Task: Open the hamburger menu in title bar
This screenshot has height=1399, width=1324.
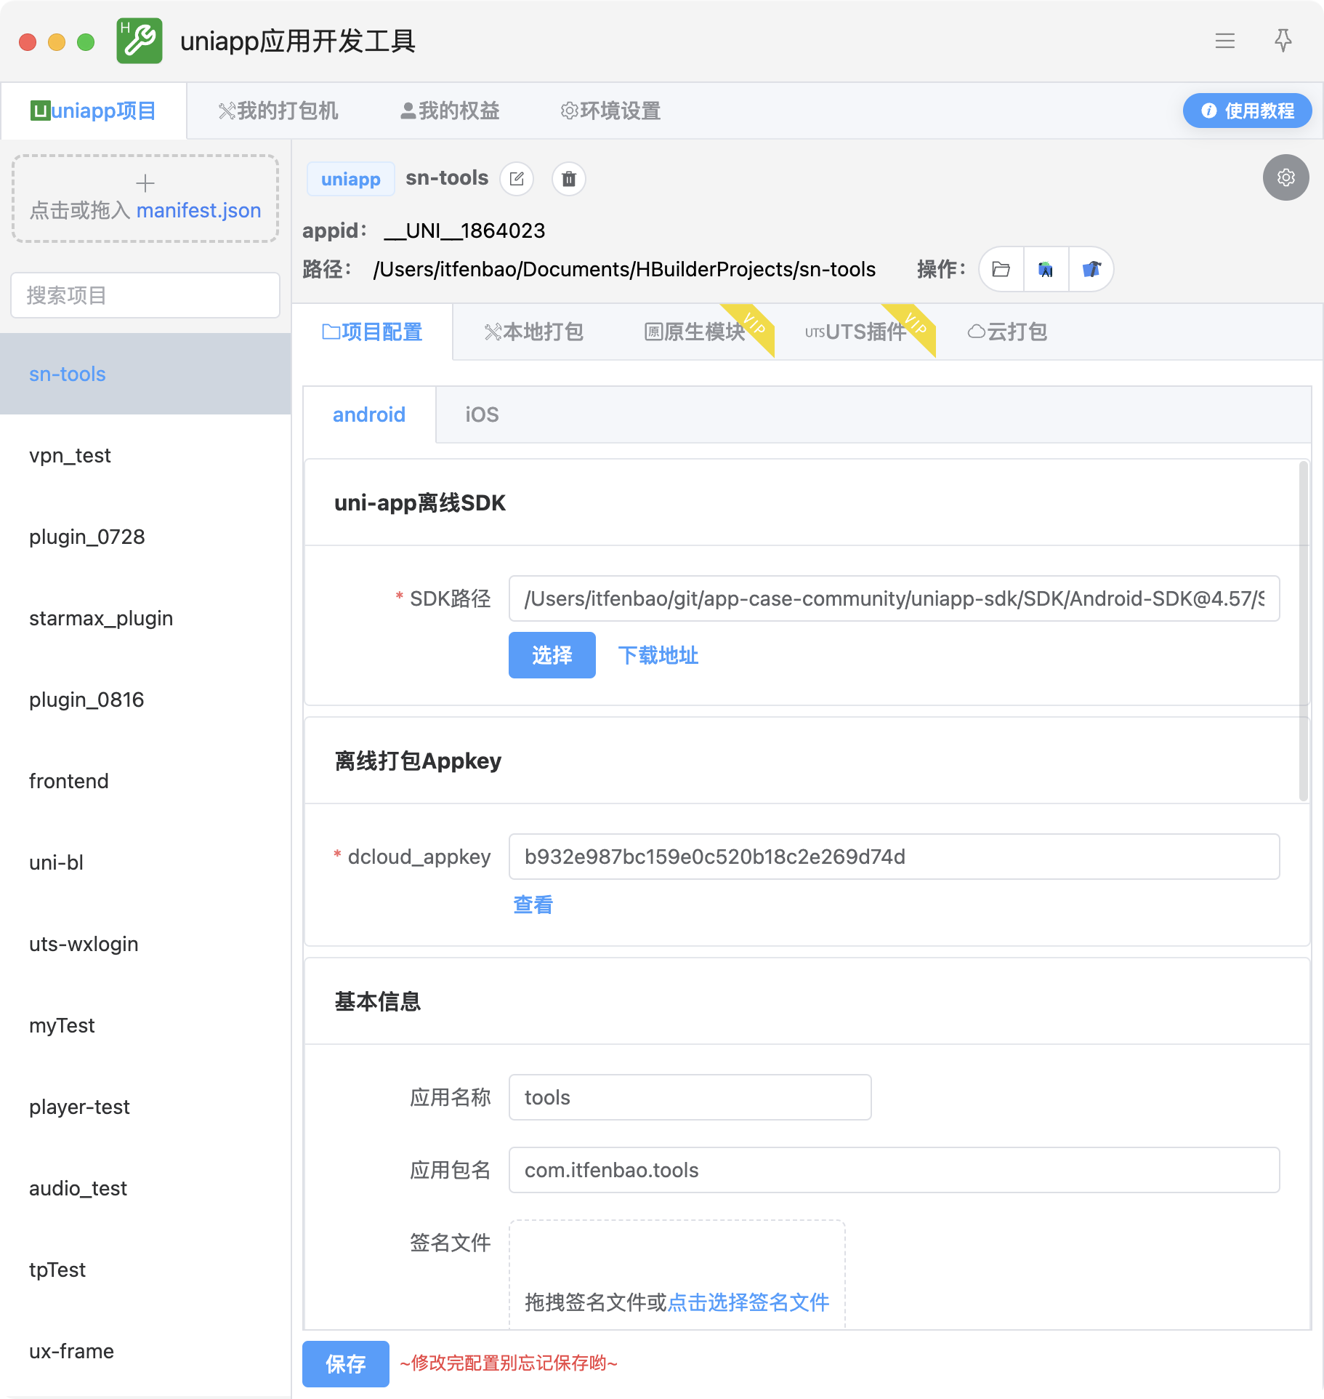Action: click(x=1225, y=41)
